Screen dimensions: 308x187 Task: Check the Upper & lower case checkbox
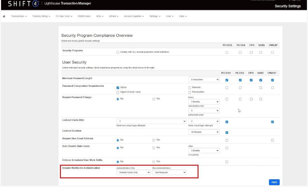tap(118, 92)
